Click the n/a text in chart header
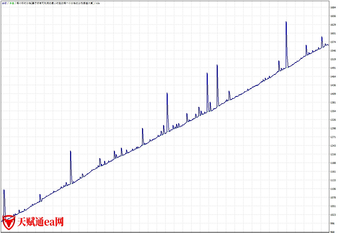The image size is (339, 233). (98, 3)
